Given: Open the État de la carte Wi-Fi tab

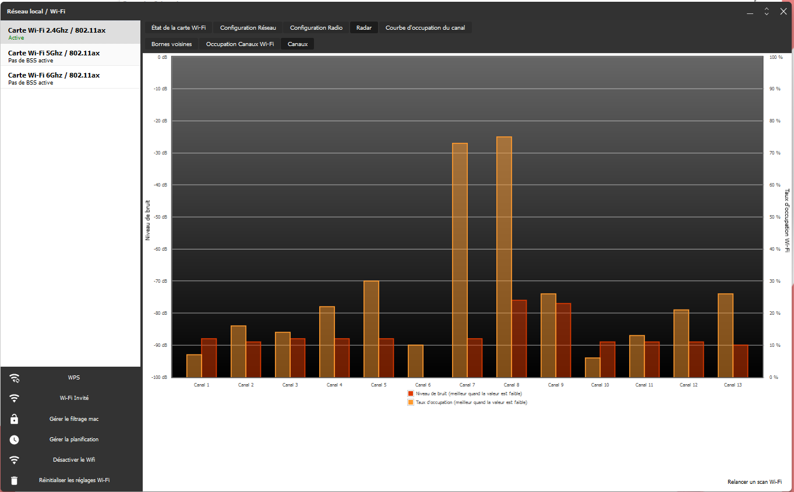Looking at the screenshot, I should pyautogui.click(x=178, y=27).
